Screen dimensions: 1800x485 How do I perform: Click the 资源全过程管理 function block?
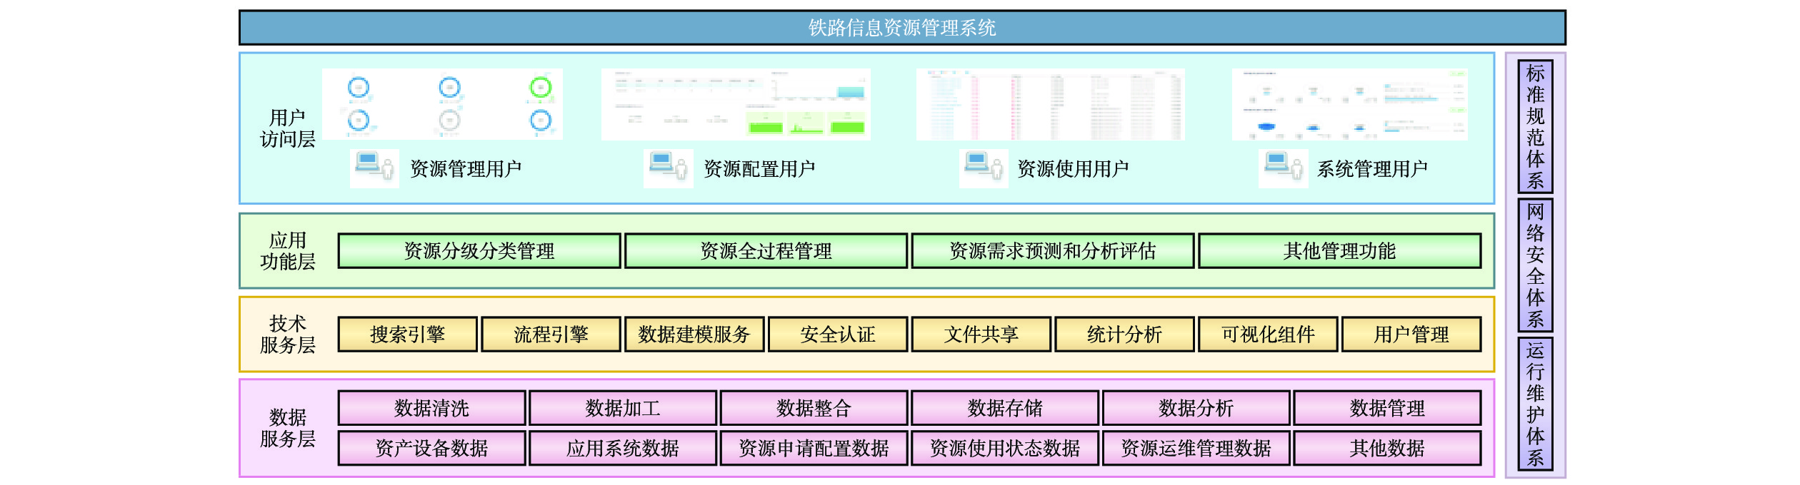coord(766,251)
